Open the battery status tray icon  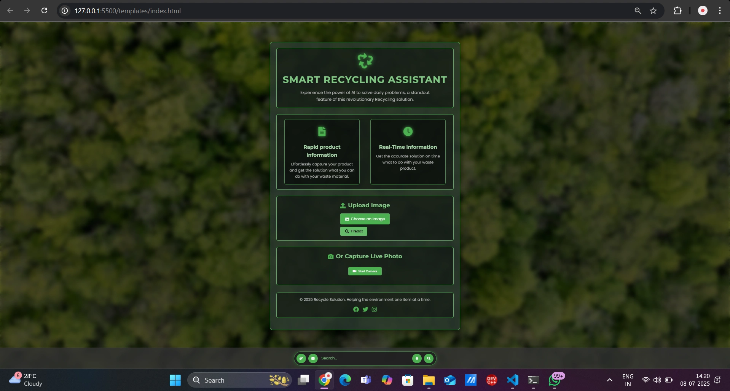(x=669, y=380)
